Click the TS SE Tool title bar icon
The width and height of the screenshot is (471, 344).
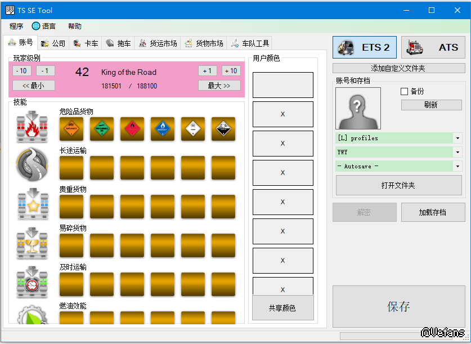click(x=10, y=10)
